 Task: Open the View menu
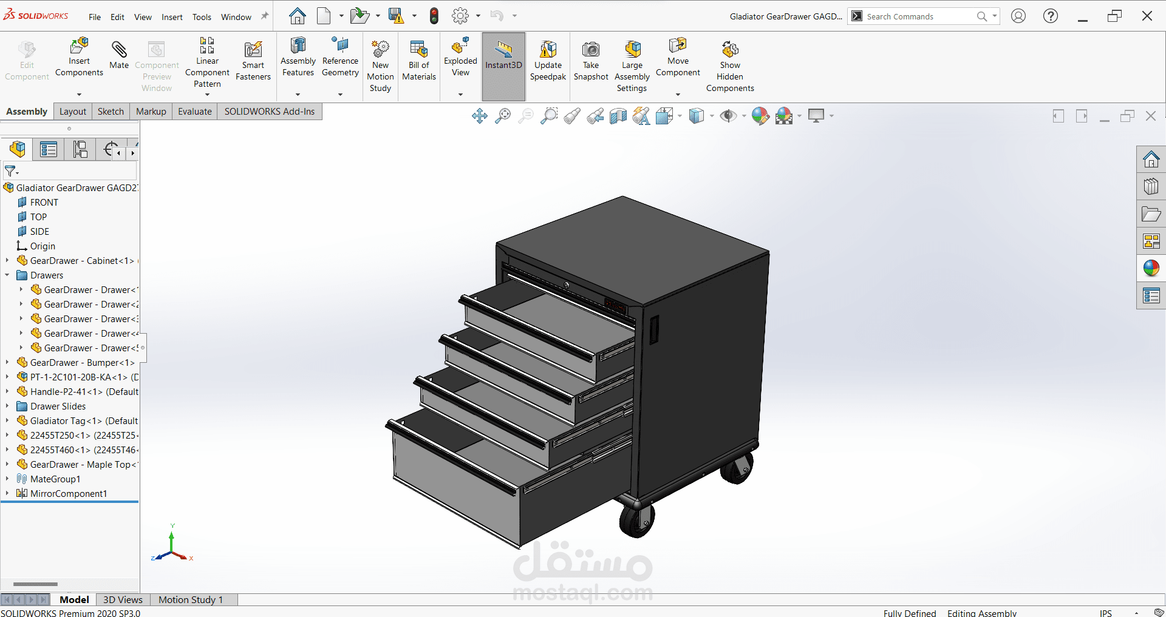pos(143,17)
